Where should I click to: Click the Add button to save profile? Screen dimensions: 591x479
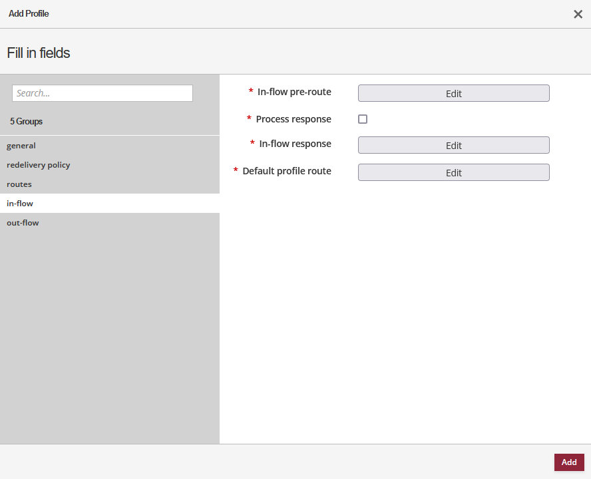coord(568,462)
